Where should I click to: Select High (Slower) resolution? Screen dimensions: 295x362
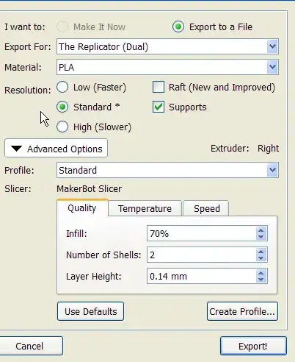[x=62, y=127]
